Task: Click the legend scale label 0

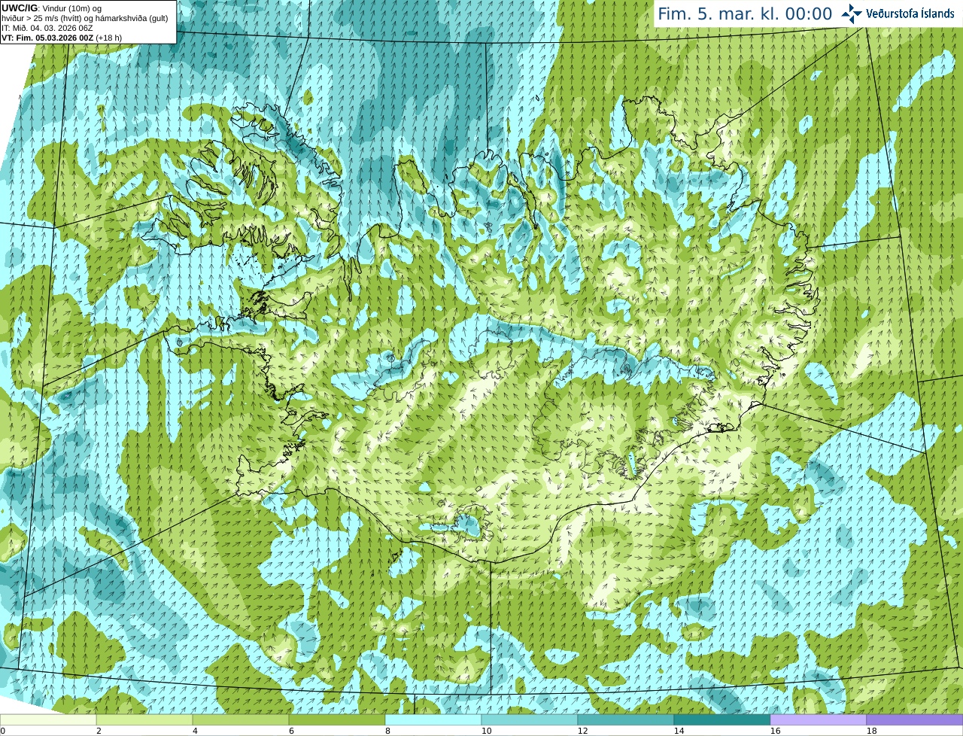Action: [3, 731]
